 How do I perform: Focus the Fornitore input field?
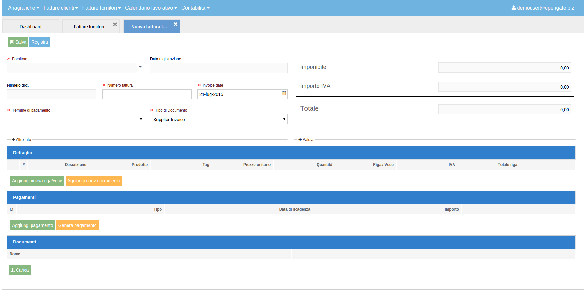click(x=72, y=68)
